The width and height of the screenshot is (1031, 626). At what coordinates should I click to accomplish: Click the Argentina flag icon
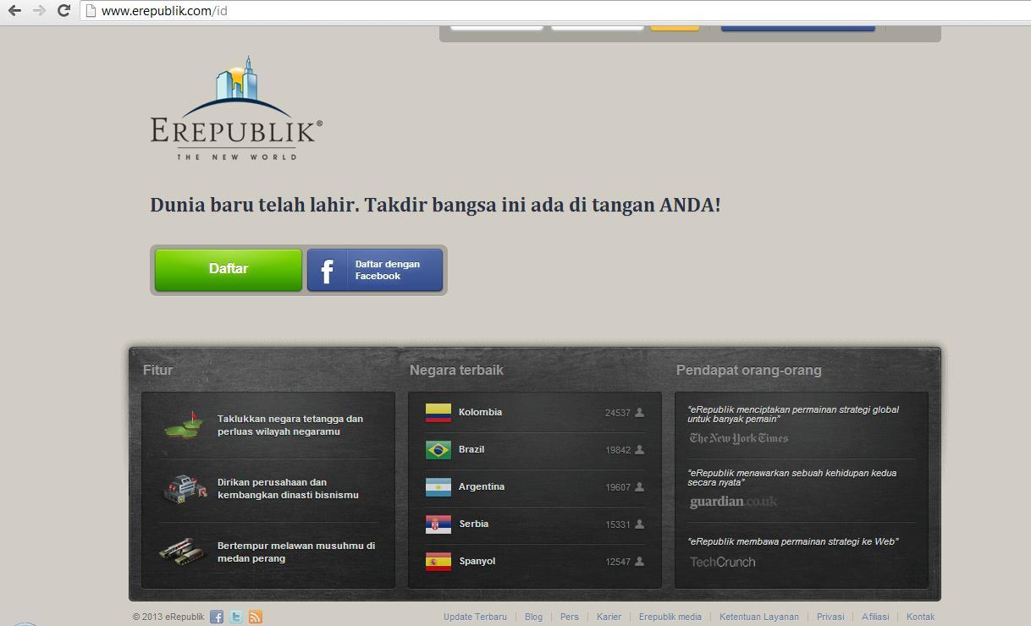click(438, 486)
